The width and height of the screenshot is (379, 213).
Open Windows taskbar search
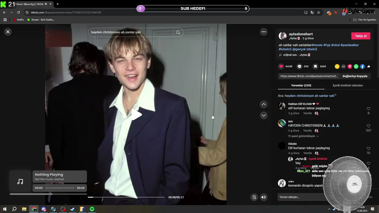pos(14,209)
